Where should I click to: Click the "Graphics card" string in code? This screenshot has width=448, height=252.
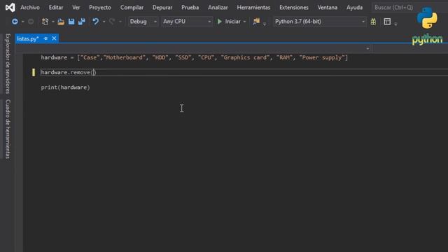click(245, 57)
